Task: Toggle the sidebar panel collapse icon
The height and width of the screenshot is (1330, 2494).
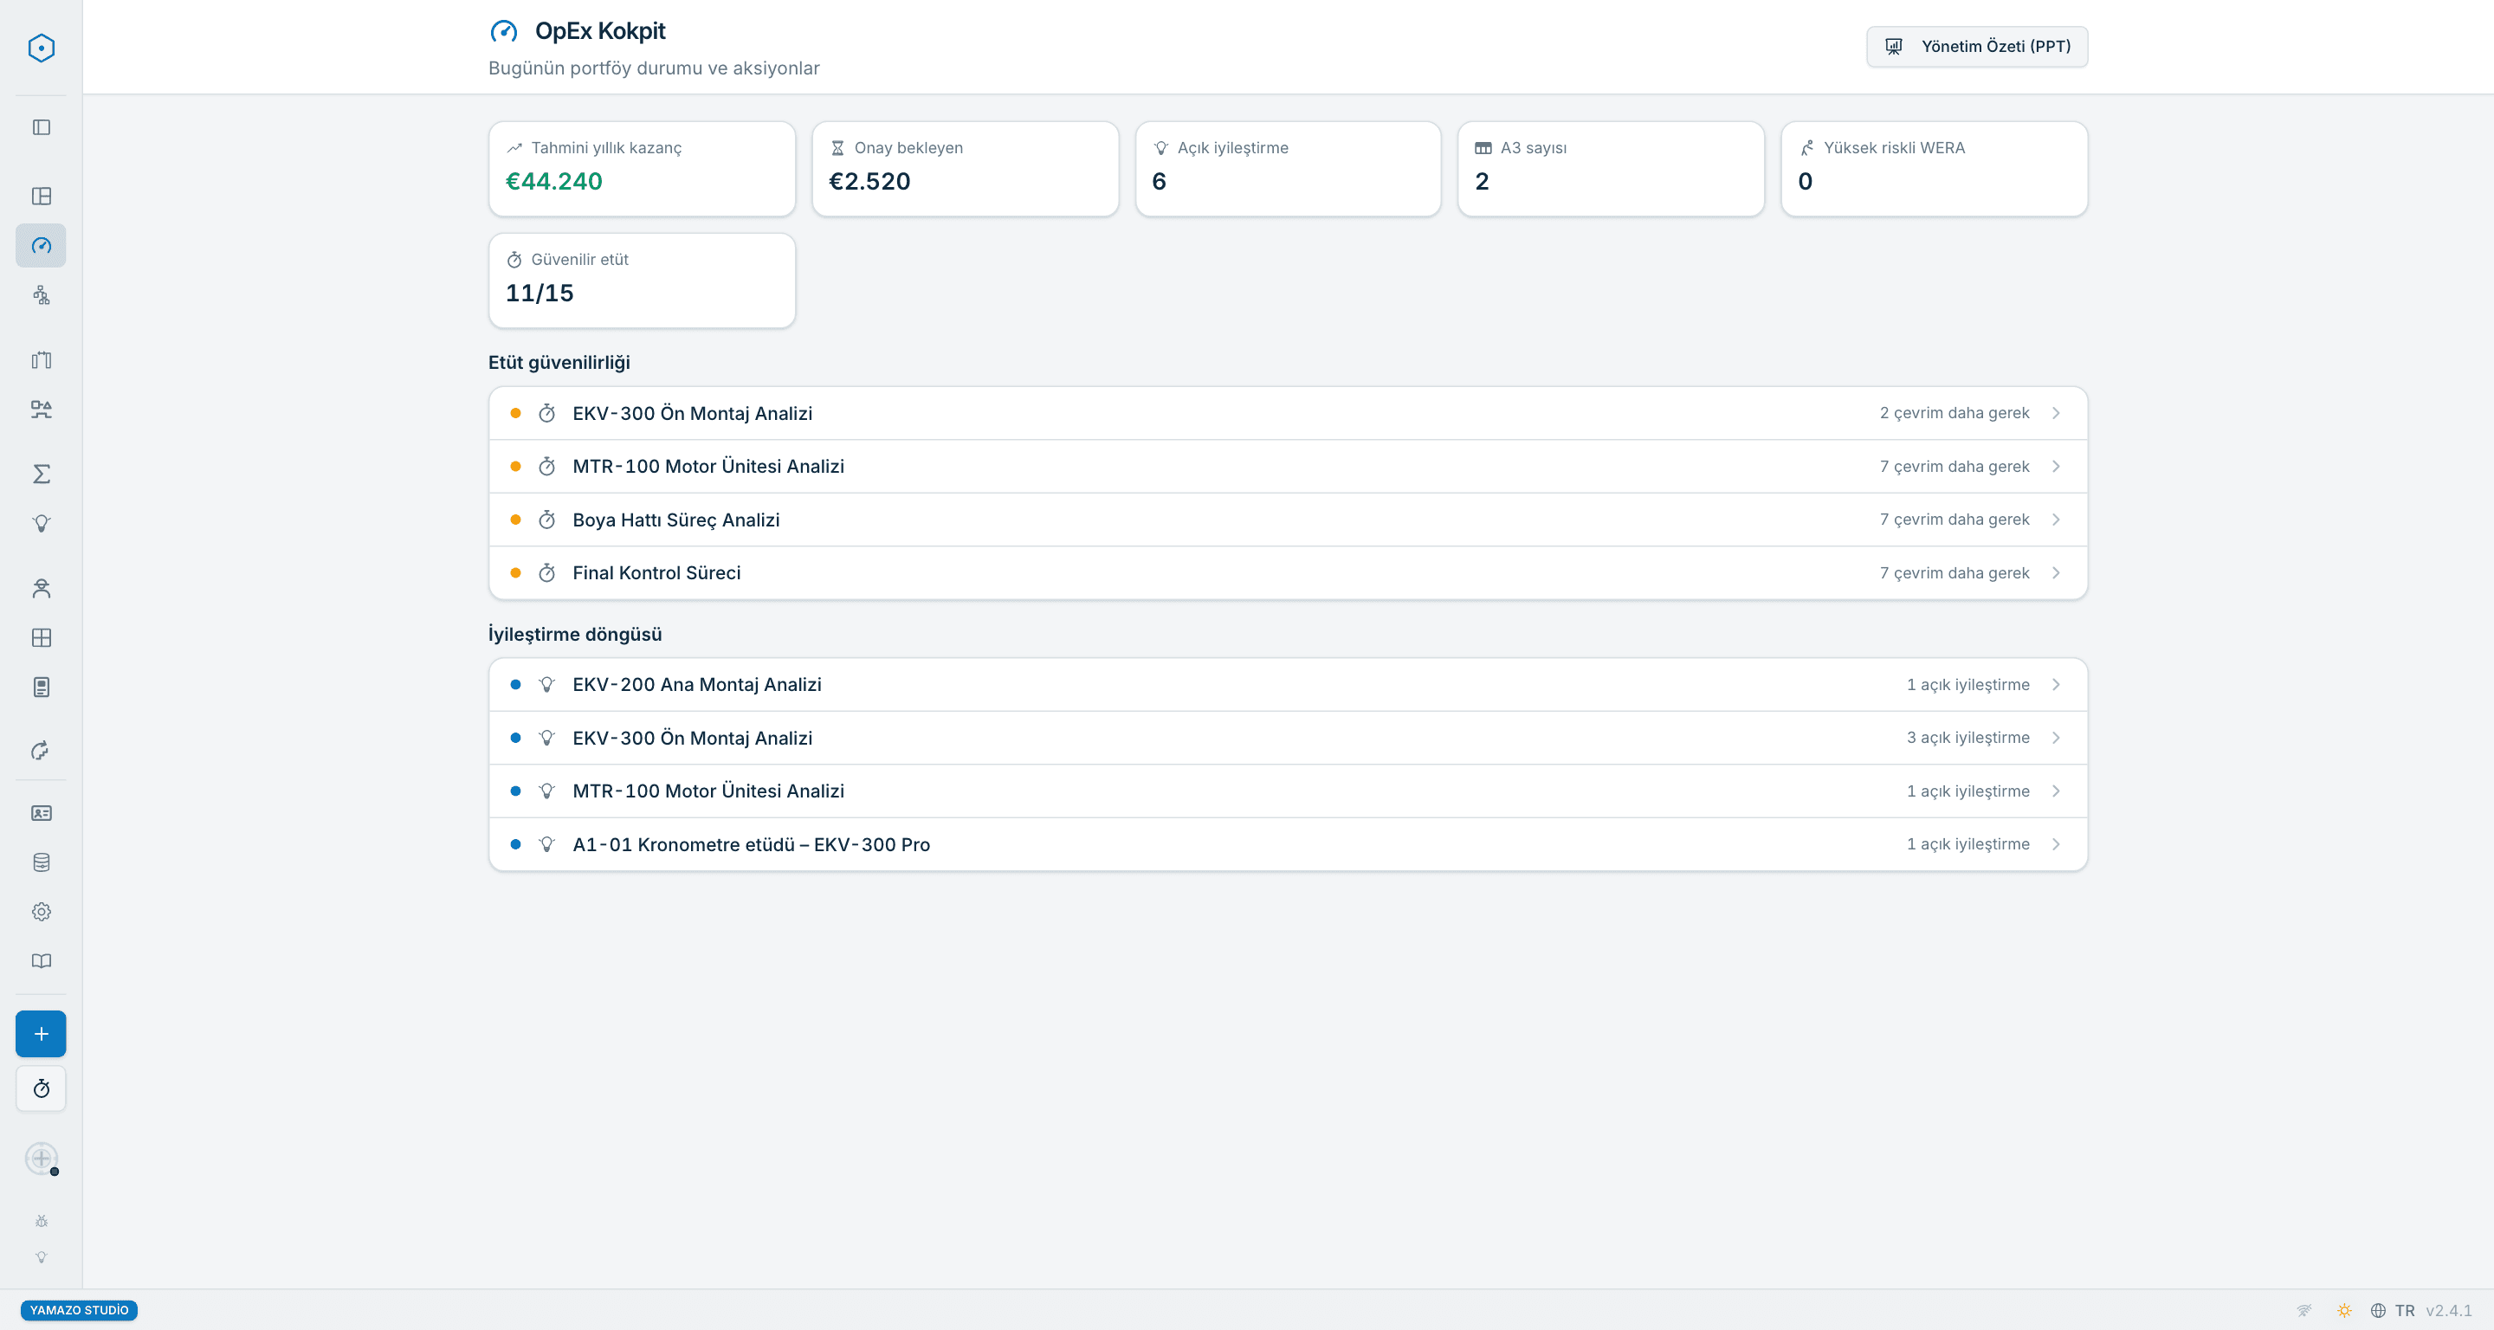Action: pos(41,128)
